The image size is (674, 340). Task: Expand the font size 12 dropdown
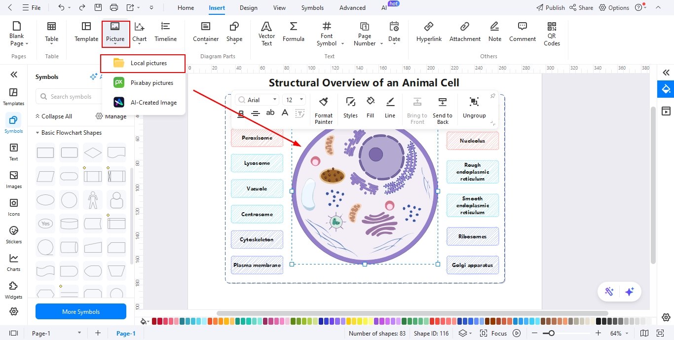[x=295, y=100]
